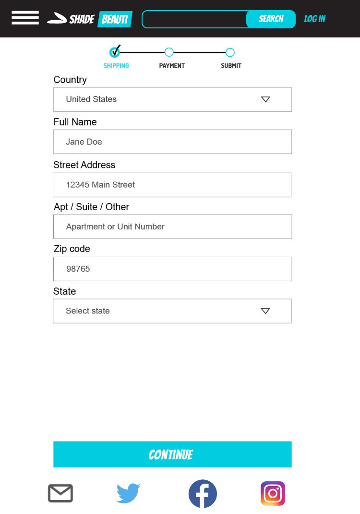This screenshot has height=514, width=360.
Task: Open the email envelope icon
Action: click(x=60, y=493)
